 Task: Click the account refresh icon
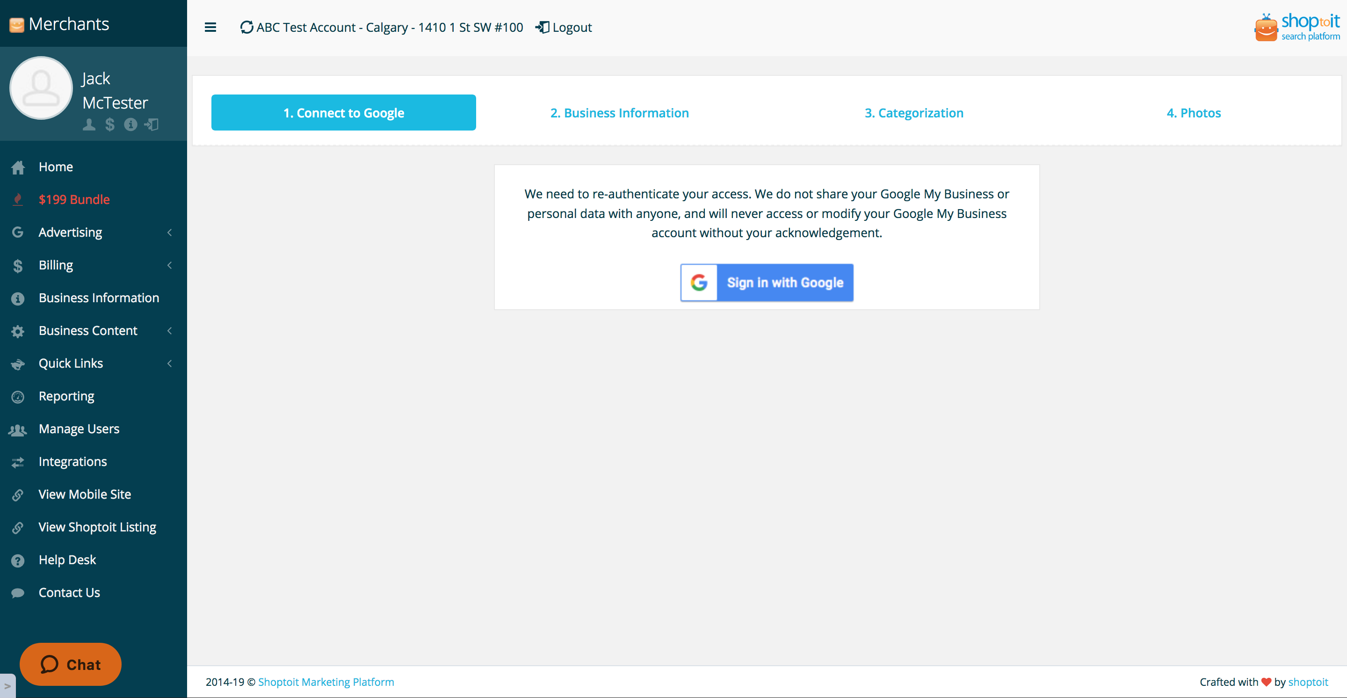pos(247,27)
